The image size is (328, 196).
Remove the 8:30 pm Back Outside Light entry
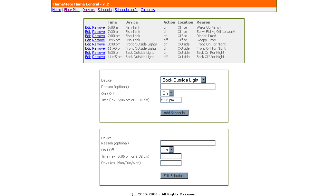[x=99, y=53]
